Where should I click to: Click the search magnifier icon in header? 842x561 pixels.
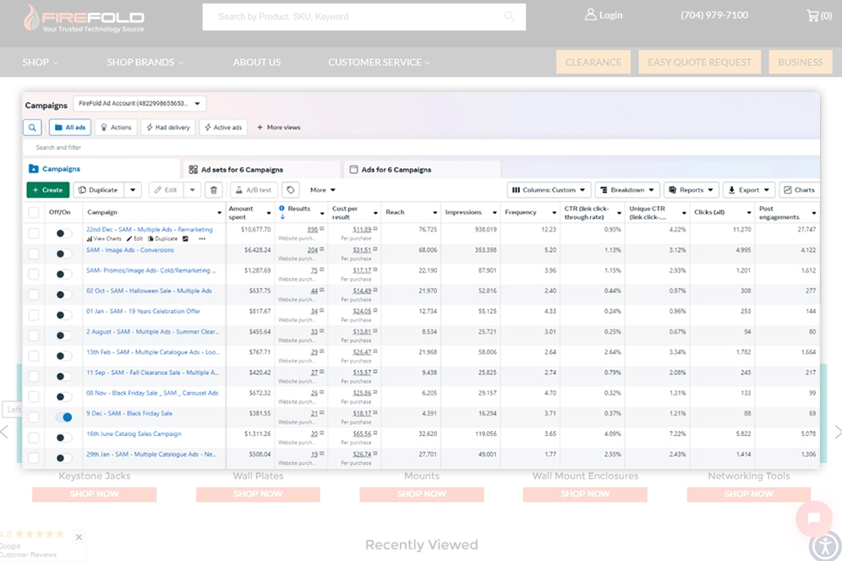pyautogui.click(x=509, y=17)
